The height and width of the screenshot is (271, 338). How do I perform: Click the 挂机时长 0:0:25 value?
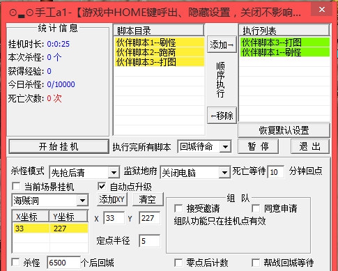tap(59, 44)
